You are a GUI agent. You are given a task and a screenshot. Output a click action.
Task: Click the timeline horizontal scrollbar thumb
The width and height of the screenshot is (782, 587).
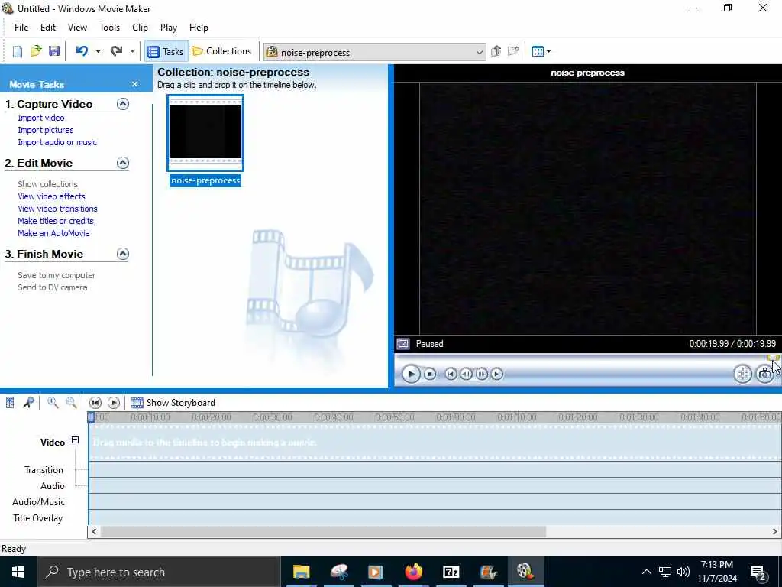coord(323,532)
